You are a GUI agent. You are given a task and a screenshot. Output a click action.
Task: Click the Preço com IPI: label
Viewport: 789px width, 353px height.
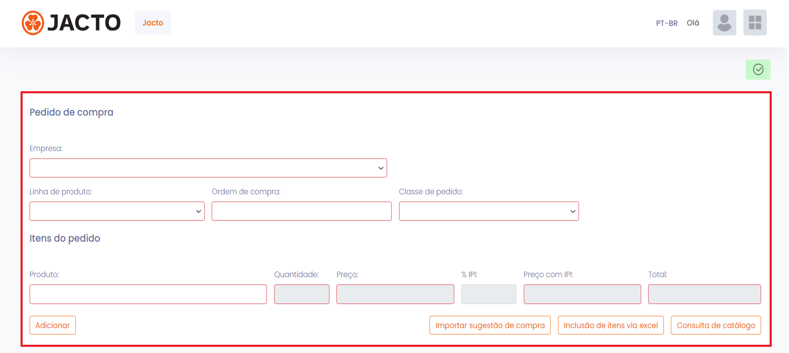coord(548,275)
